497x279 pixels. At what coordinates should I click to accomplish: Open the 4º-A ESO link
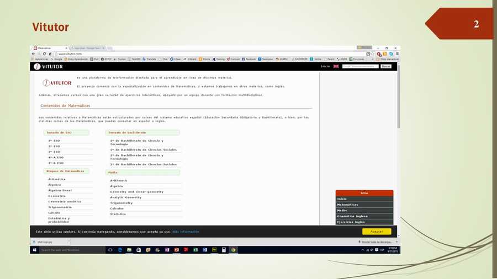[x=56, y=158]
